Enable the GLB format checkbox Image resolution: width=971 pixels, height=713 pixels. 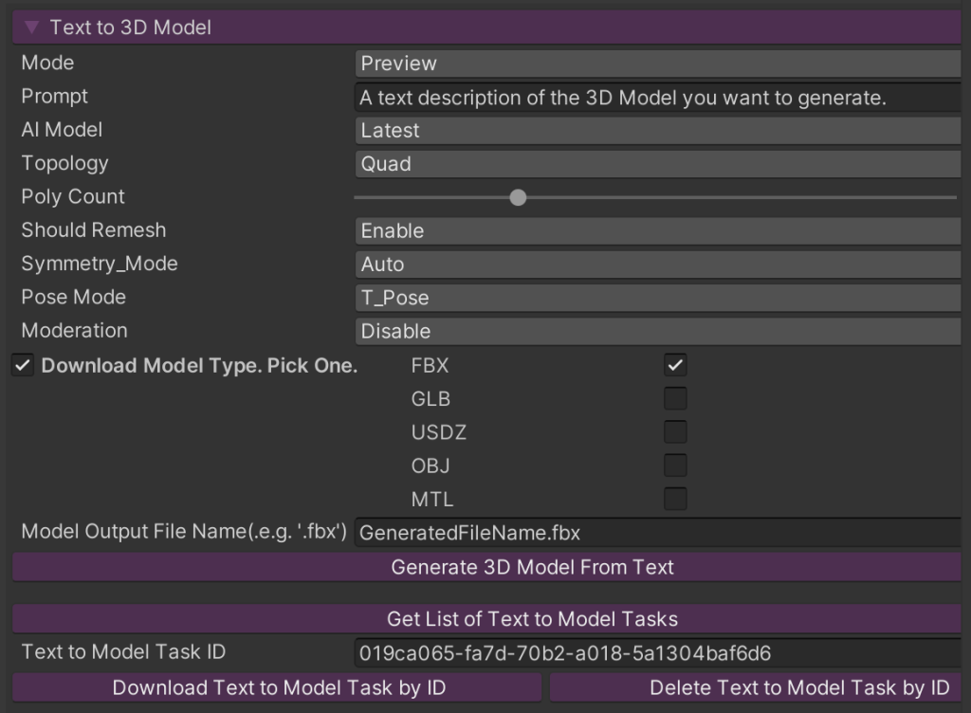click(675, 398)
